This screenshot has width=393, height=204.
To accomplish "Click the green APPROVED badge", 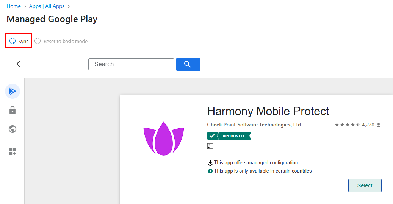I will 229,136.
